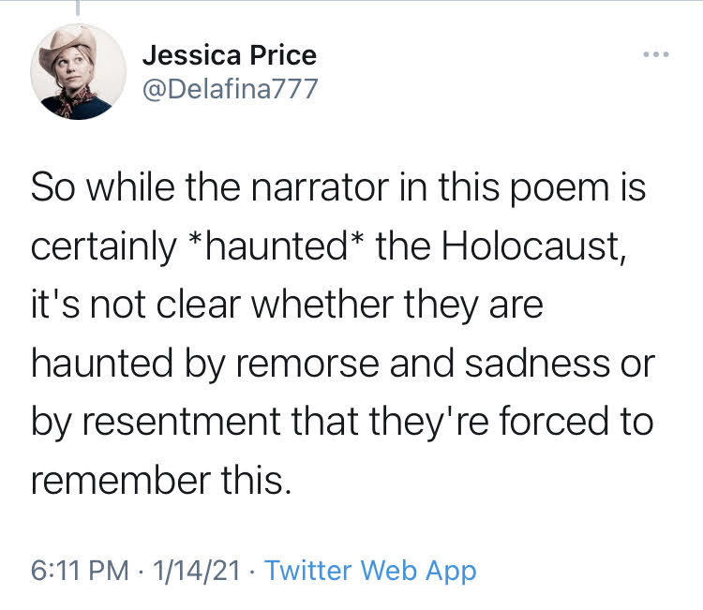Click the 6:11 PM timestamp
The height and width of the screenshot is (610, 703).
(x=79, y=571)
